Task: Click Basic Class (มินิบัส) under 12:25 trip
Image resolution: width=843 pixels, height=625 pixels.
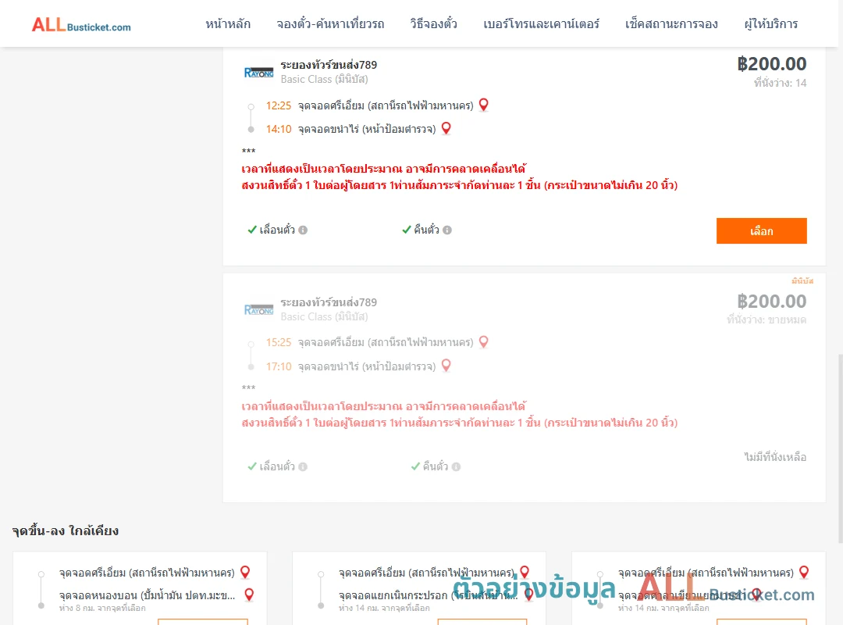Action: pos(324,79)
